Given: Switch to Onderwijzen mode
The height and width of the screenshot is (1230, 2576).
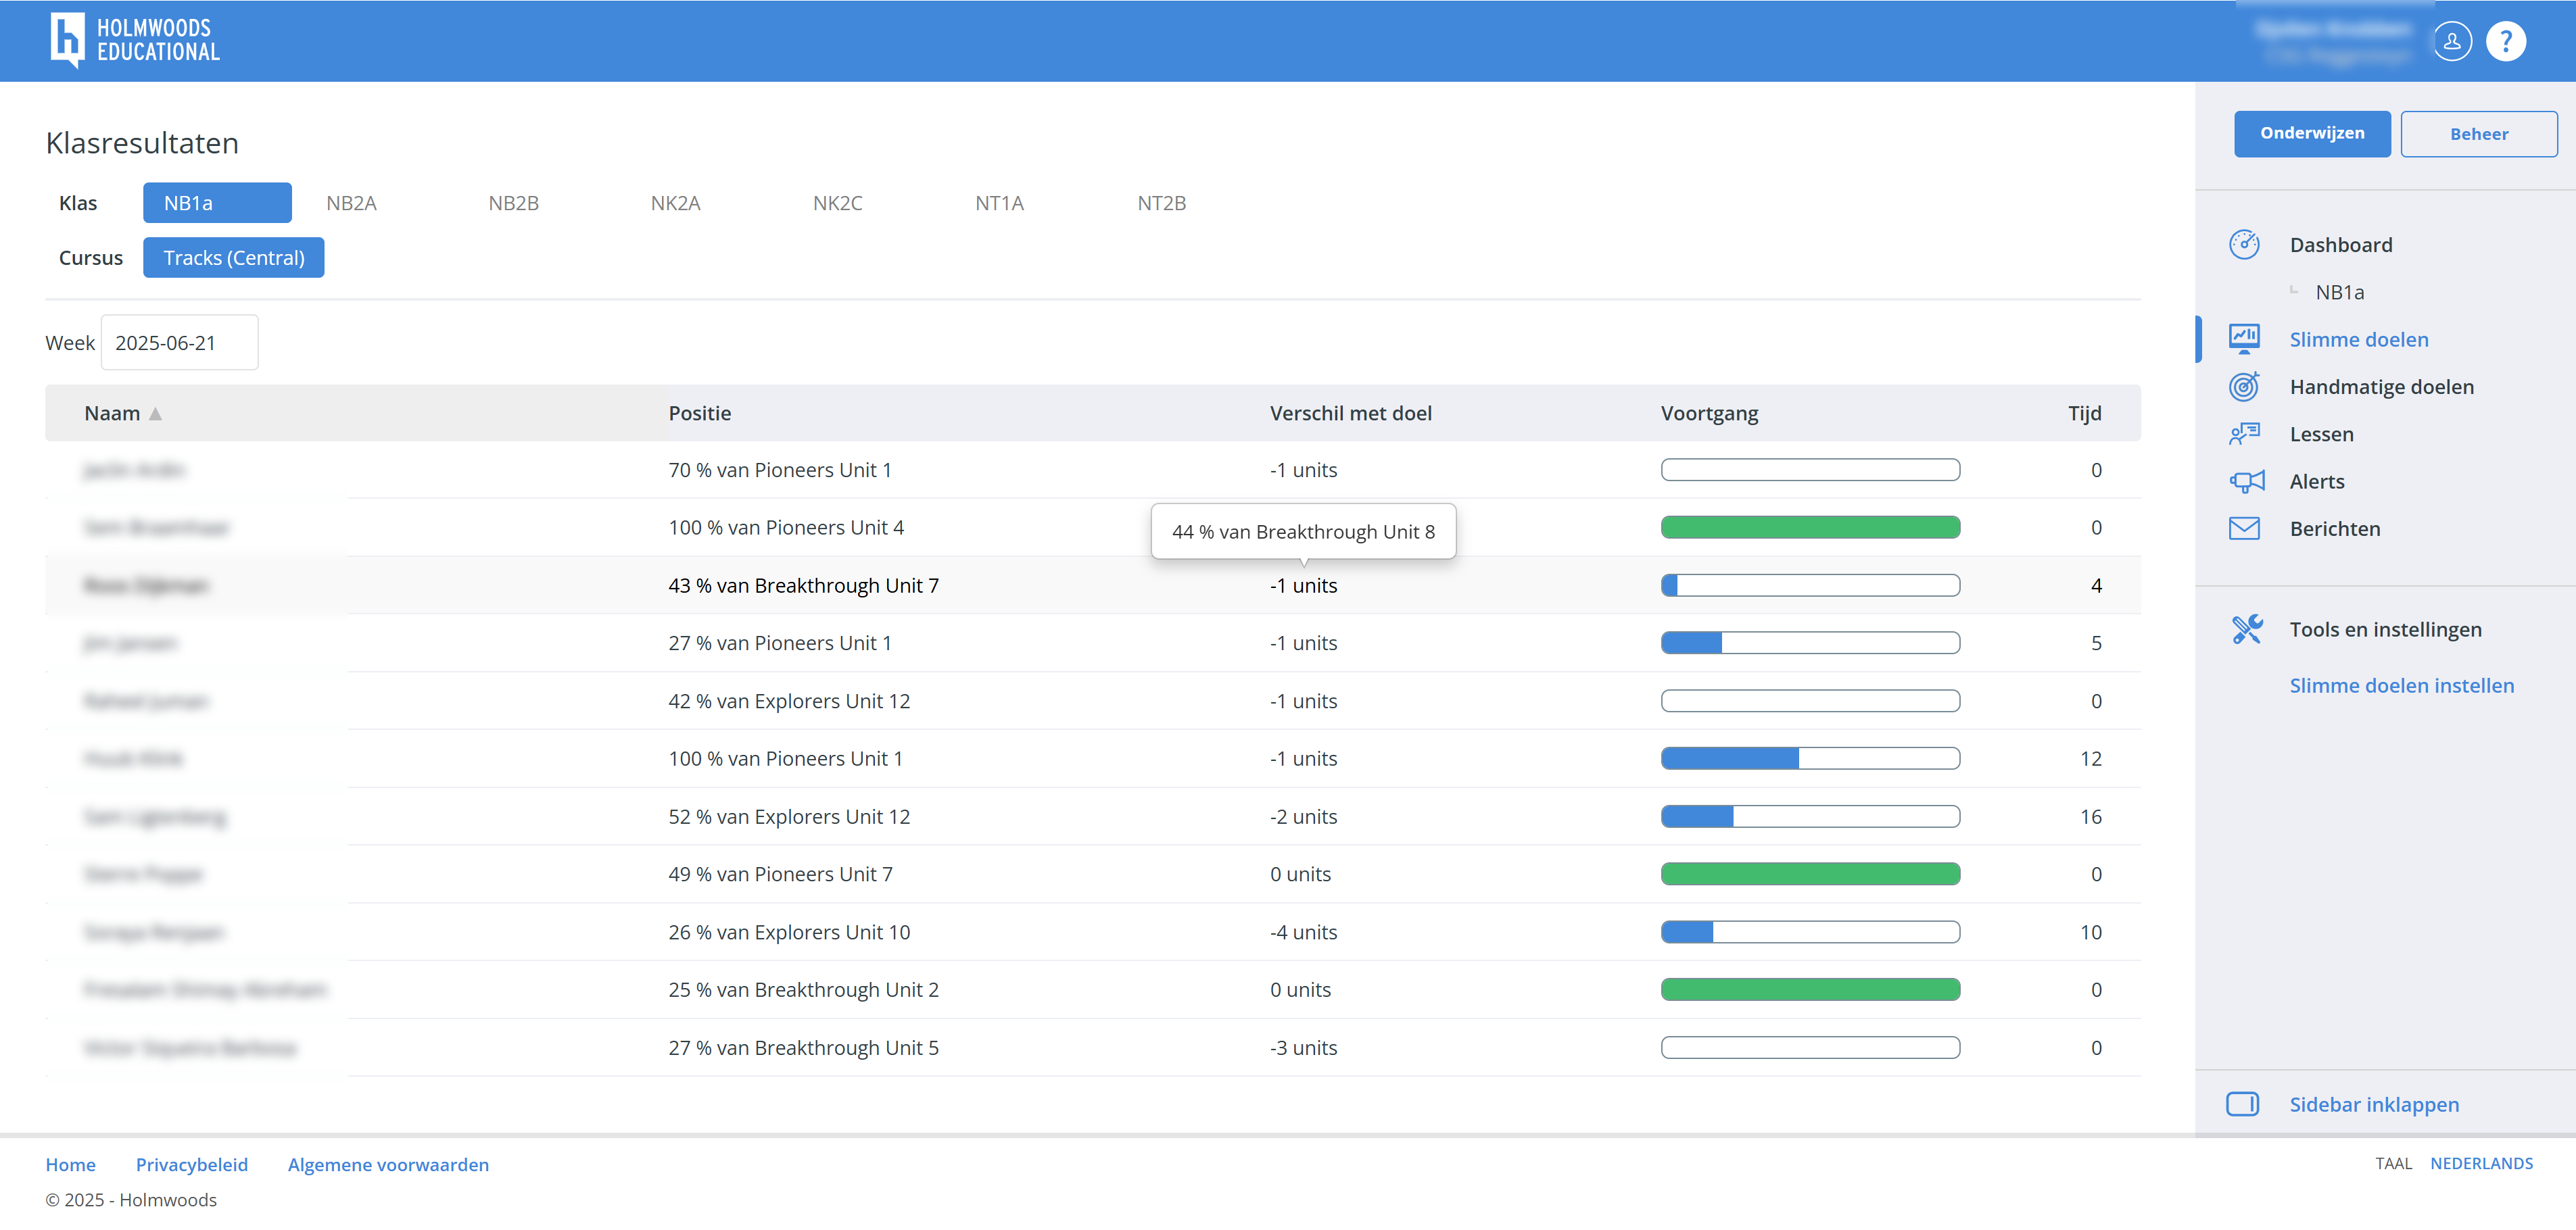Looking at the screenshot, I should [x=2312, y=134].
